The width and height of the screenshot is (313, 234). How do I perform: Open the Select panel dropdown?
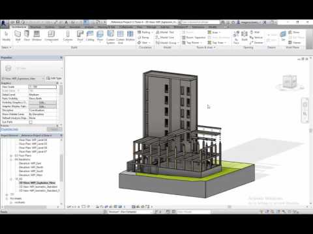tap(7, 47)
